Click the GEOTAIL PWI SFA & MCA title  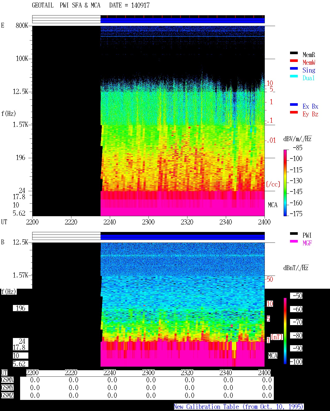tap(66, 5)
